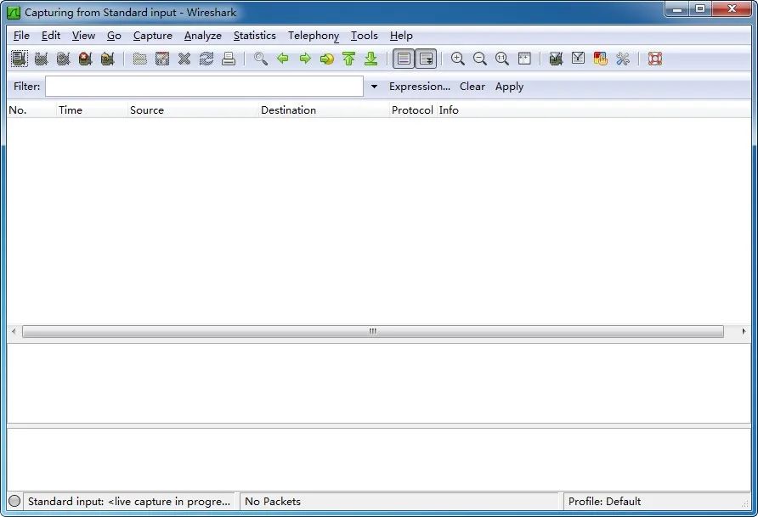Open capture options toolbar icon
The height and width of the screenshot is (517, 758).
[41, 59]
